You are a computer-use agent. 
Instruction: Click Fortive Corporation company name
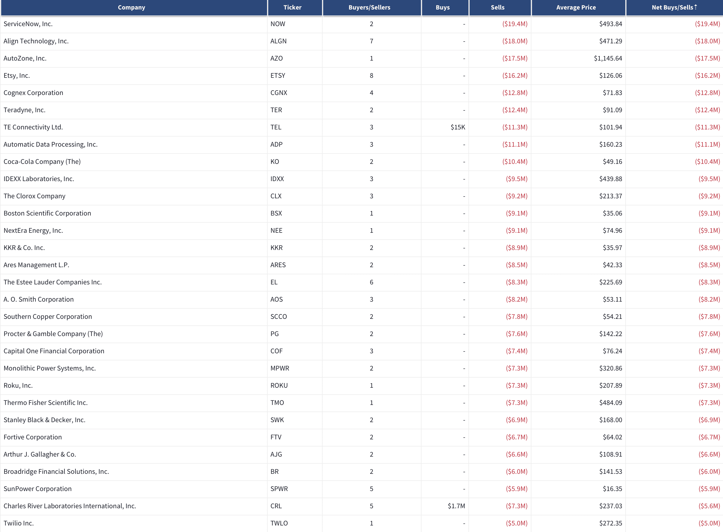click(33, 437)
